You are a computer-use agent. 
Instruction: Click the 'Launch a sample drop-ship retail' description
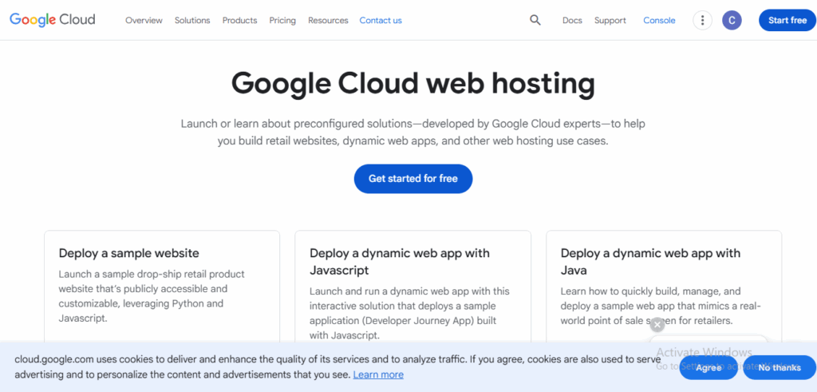pyautogui.click(x=151, y=296)
